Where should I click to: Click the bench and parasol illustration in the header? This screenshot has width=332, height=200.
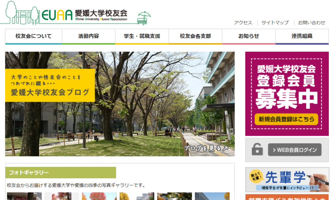click(144, 18)
